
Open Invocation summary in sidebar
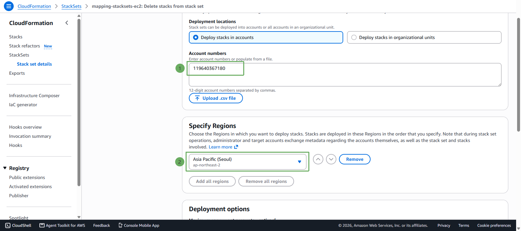(x=30, y=136)
